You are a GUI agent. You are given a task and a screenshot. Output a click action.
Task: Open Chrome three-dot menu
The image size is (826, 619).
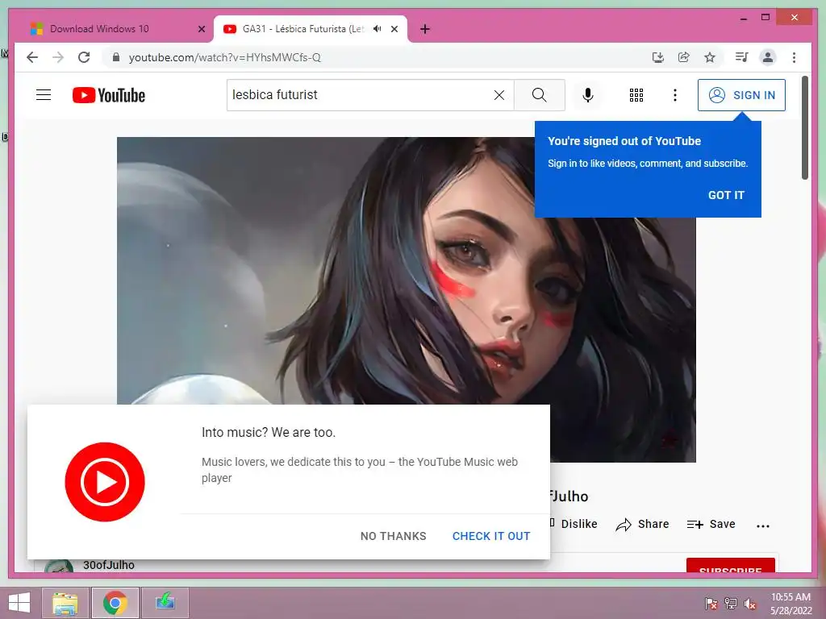[x=794, y=57]
